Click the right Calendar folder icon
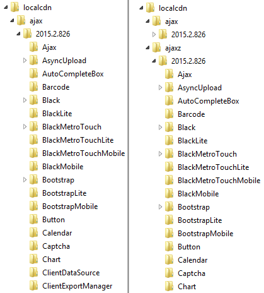 click(x=169, y=260)
